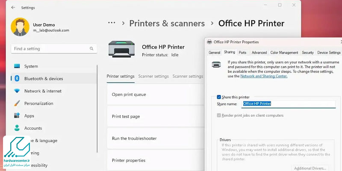This screenshot has height=171, width=342.
Task: Click the System monitor icon
Action: coord(17,66)
